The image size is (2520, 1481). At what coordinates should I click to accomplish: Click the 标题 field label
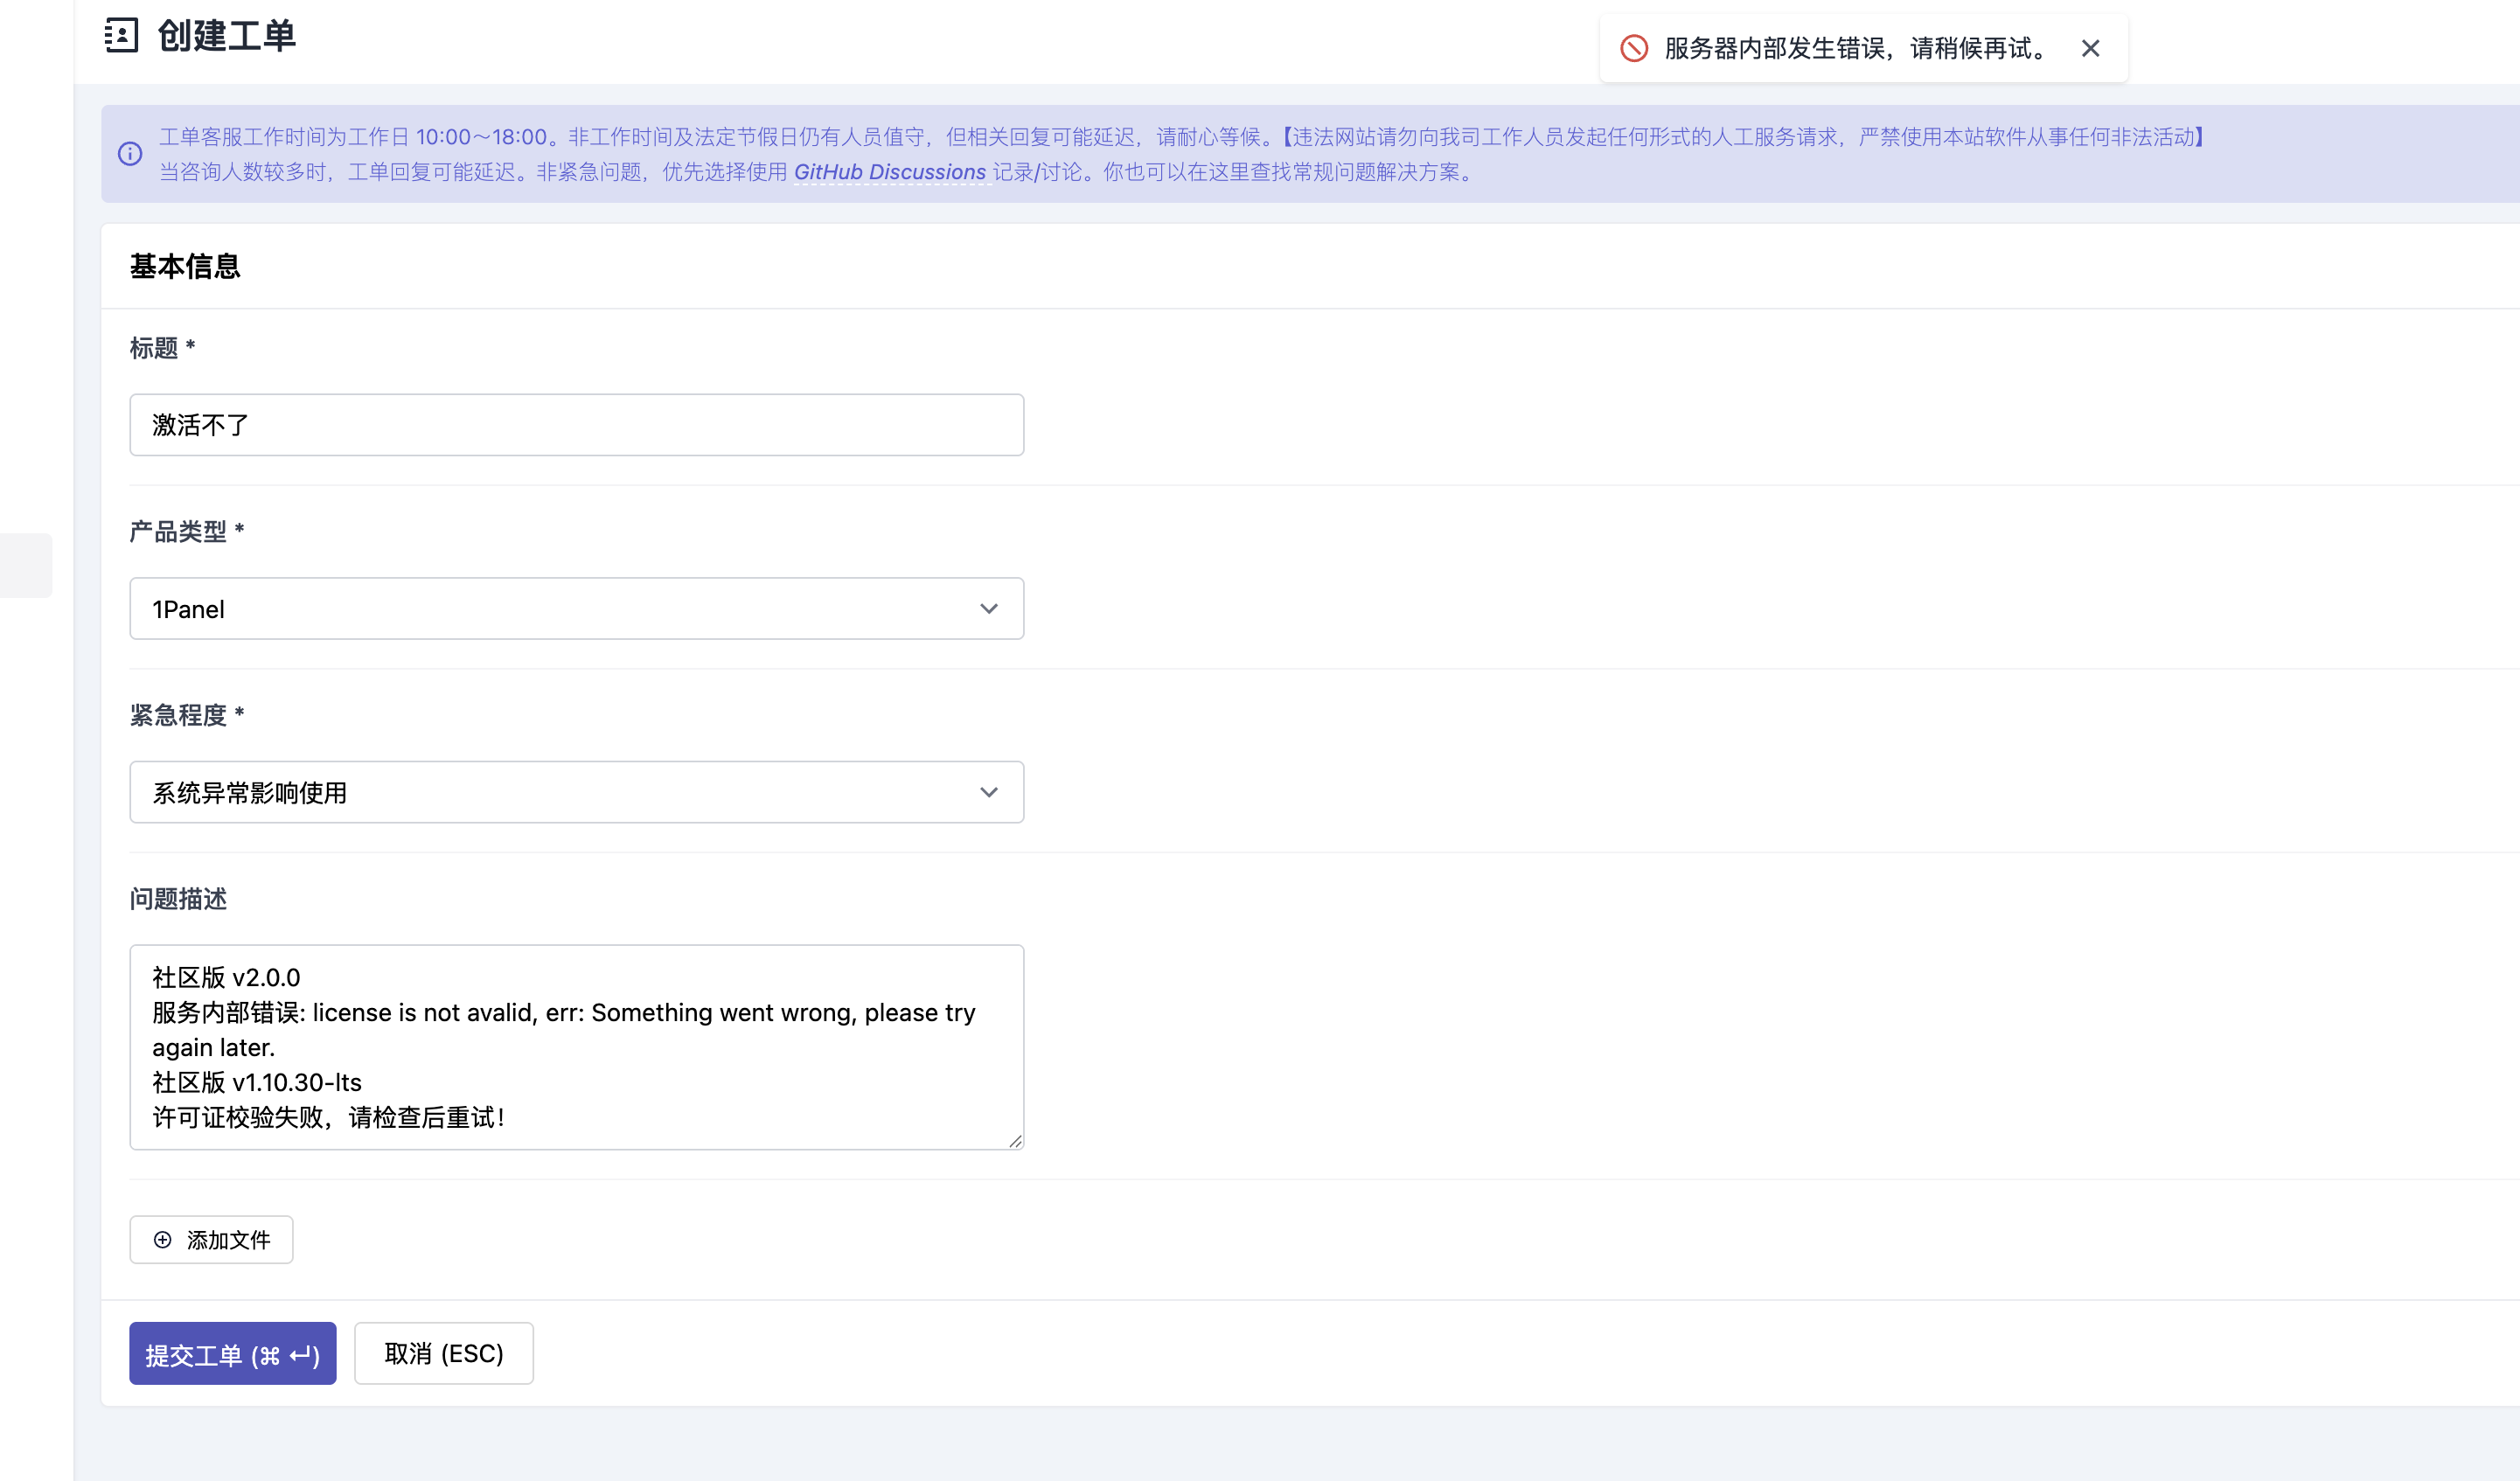[x=162, y=348]
